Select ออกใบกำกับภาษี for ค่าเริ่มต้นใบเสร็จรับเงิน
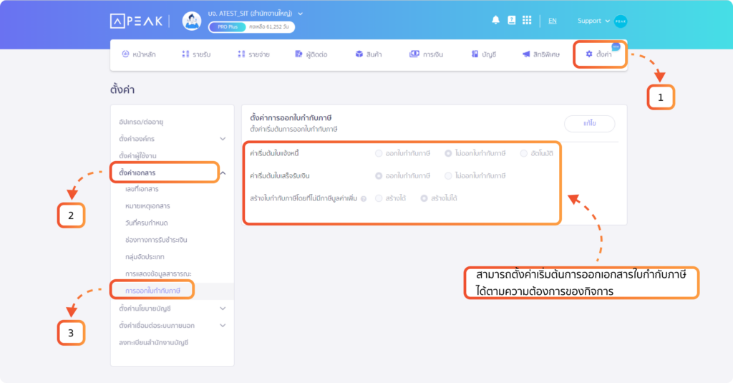This screenshot has width=733, height=383. point(379,176)
